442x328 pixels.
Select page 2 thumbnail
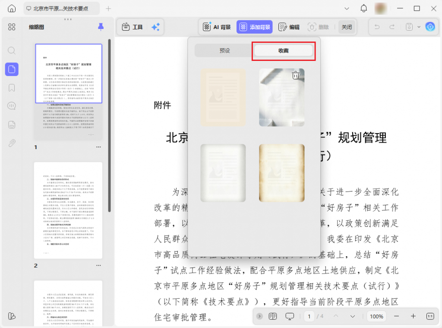[68, 210]
